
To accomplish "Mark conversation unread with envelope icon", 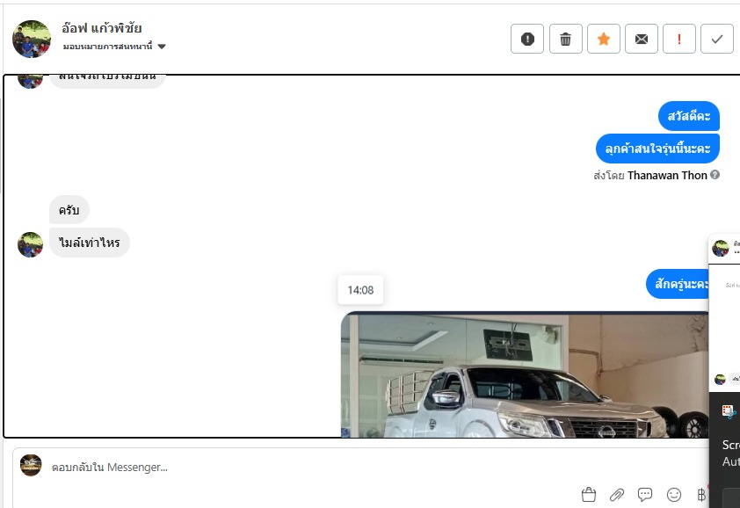I will 641,39.
